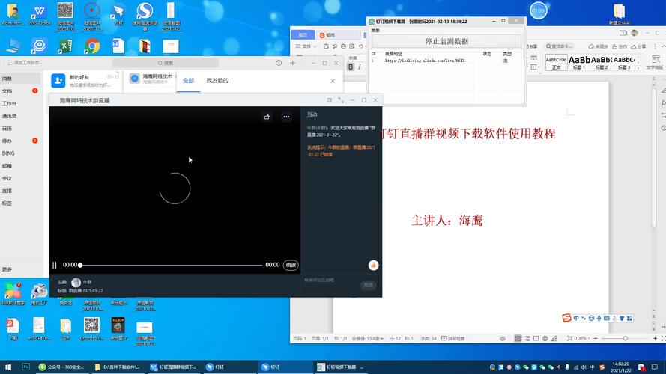Switch to web layout globe icon in WPS
666x374 pixels.
tap(545, 338)
